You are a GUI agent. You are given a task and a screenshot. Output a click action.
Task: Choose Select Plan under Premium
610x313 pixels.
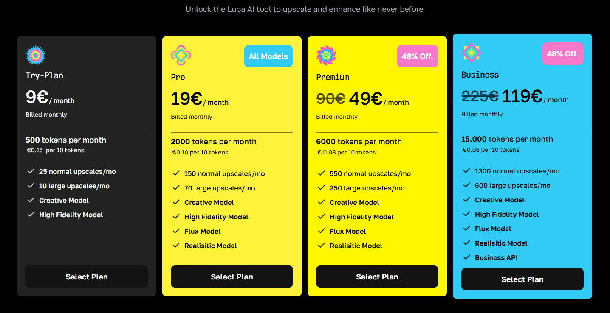[377, 277]
